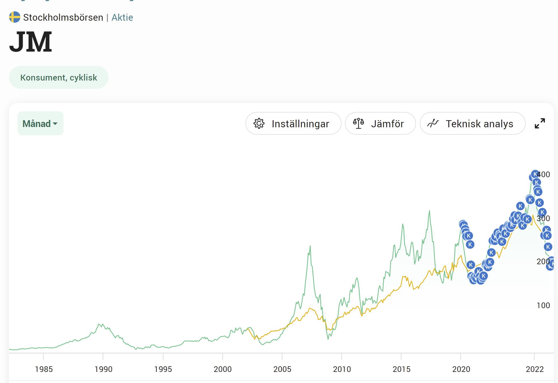Open the Inställningar gear icon
The width and height of the screenshot is (558, 383).
(259, 124)
